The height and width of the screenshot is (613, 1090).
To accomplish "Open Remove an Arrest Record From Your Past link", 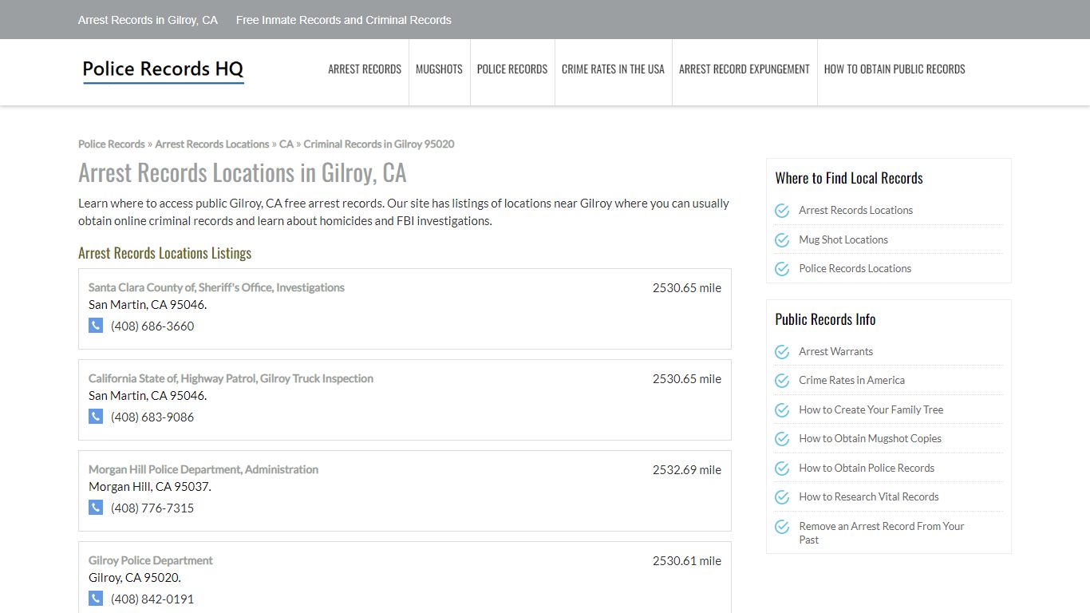I will tap(881, 532).
